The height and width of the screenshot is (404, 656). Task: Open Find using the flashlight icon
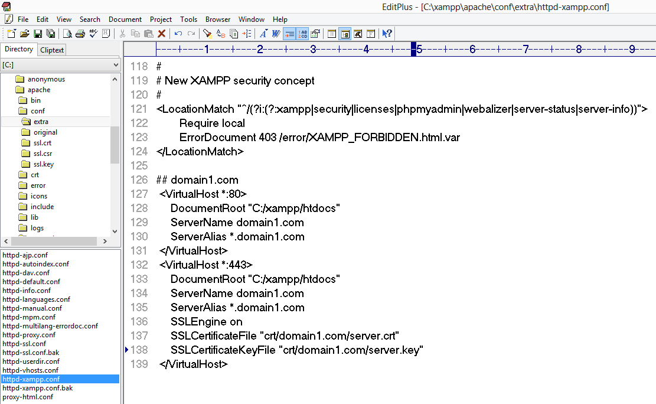(208, 34)
